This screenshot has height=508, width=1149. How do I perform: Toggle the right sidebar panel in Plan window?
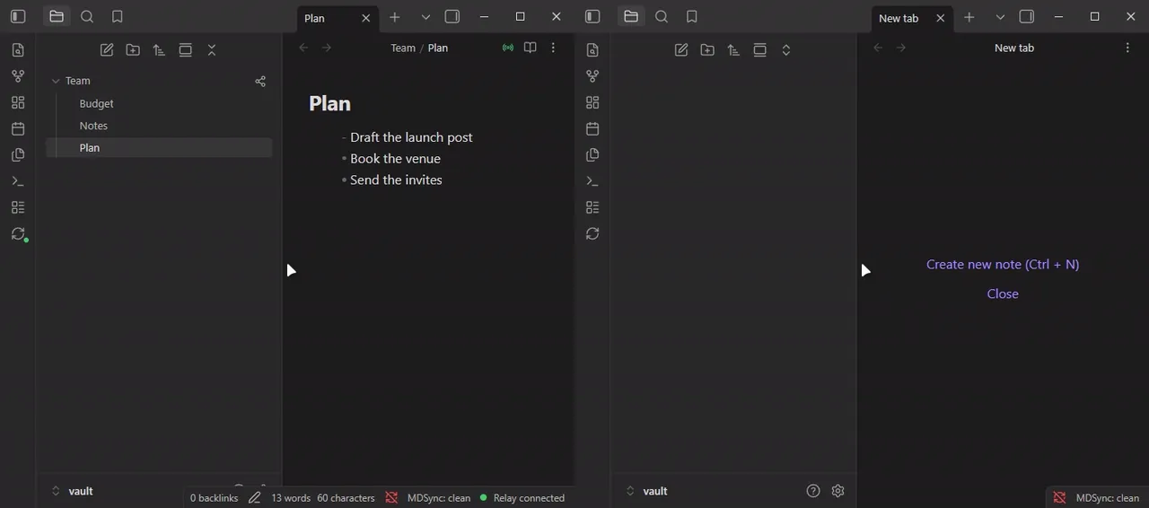coord(452,17)
